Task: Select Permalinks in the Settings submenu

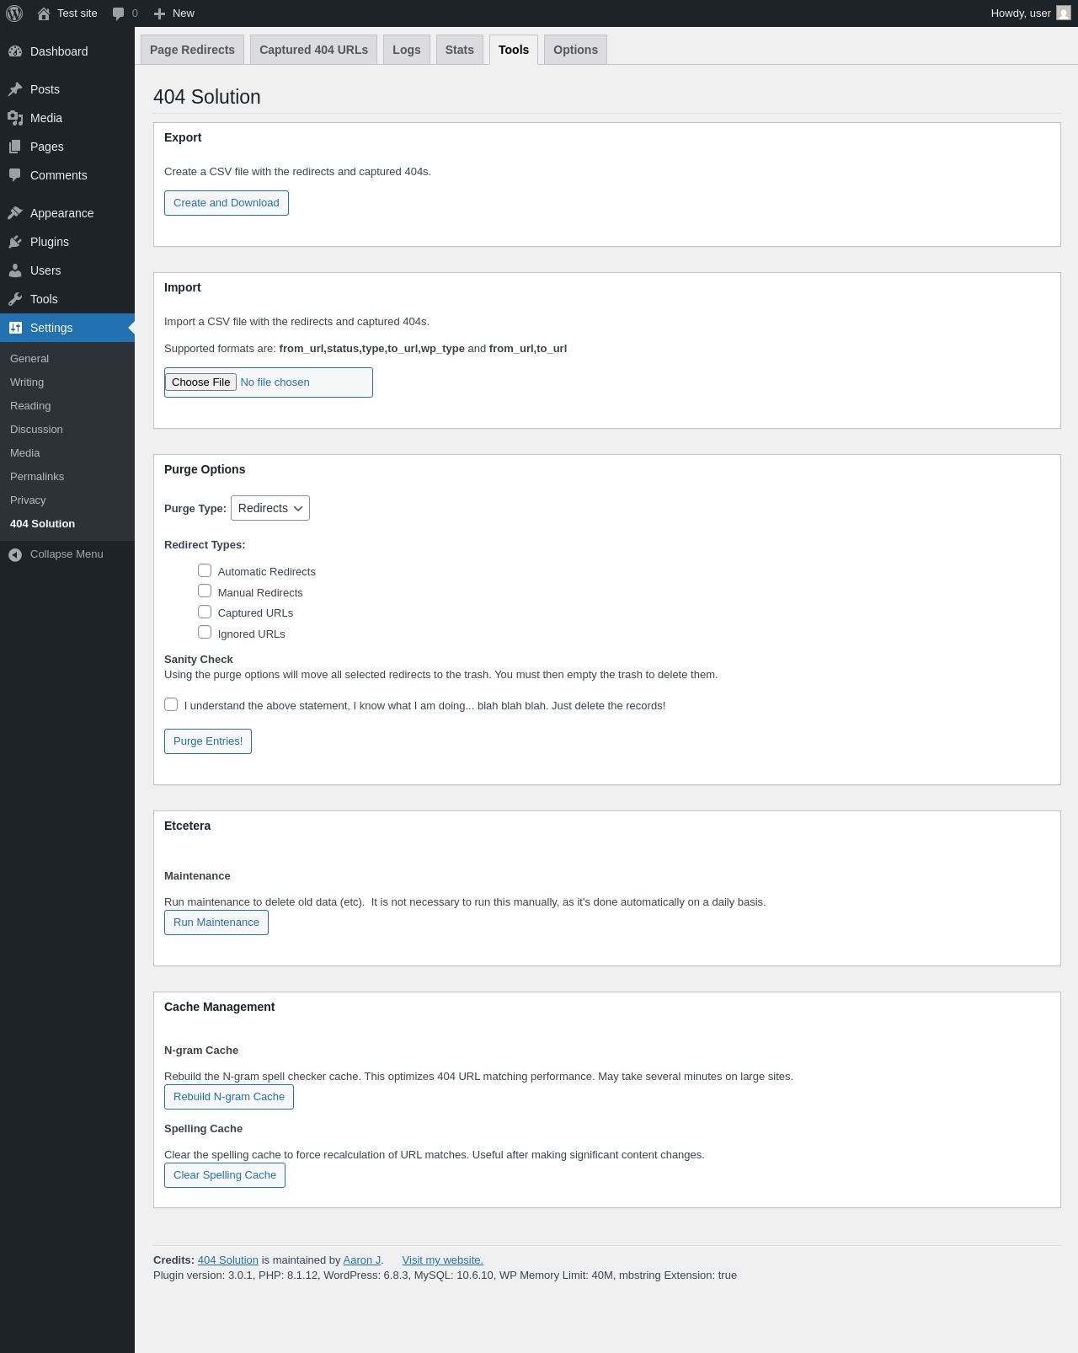Action: 37,477
